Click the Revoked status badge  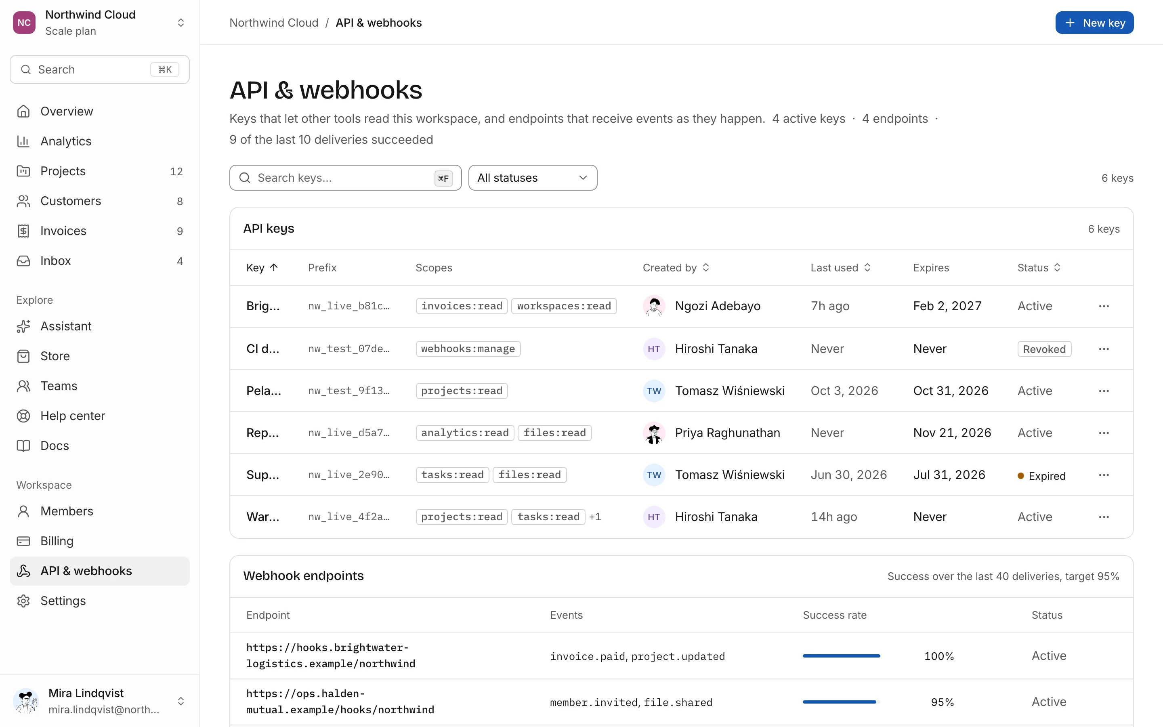pyautogui.click(x=1044, y=349)
